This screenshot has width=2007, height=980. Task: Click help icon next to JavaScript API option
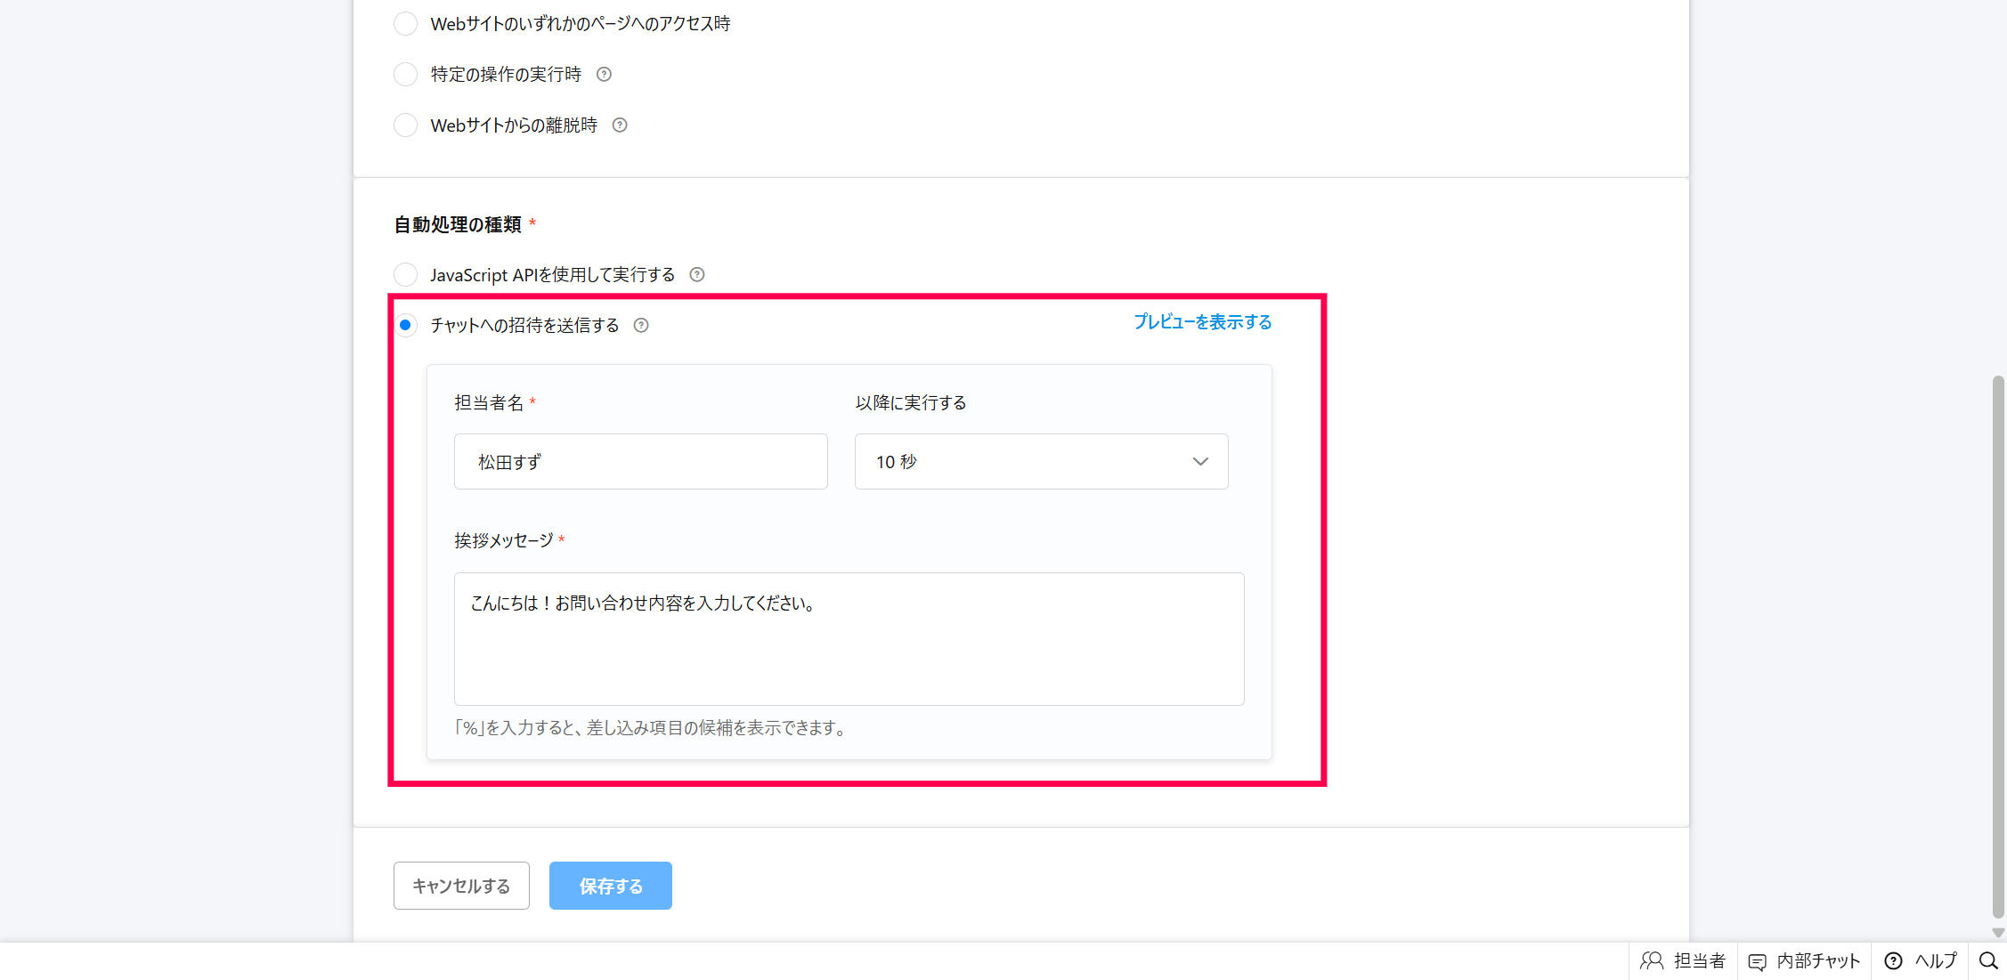click(x=697, y=275)
